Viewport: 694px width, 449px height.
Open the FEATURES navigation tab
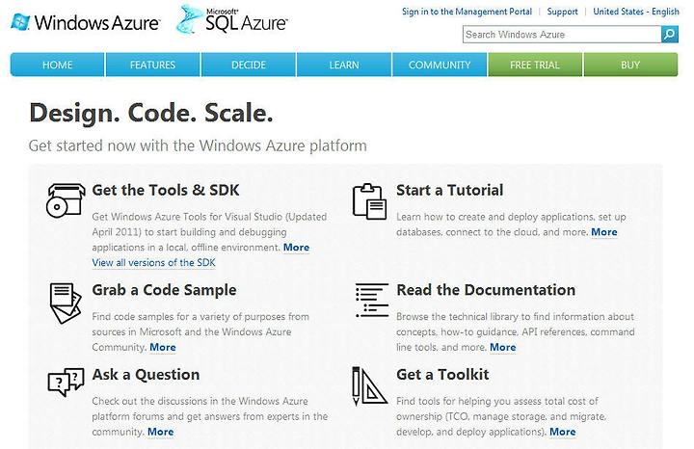(152, 65)
